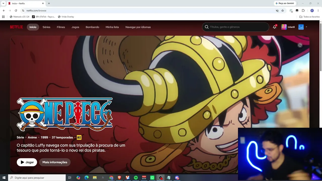The height and width of the screenshot is (181, 322).
Task: Open Mais informações for One Piece
Action: 55,162
